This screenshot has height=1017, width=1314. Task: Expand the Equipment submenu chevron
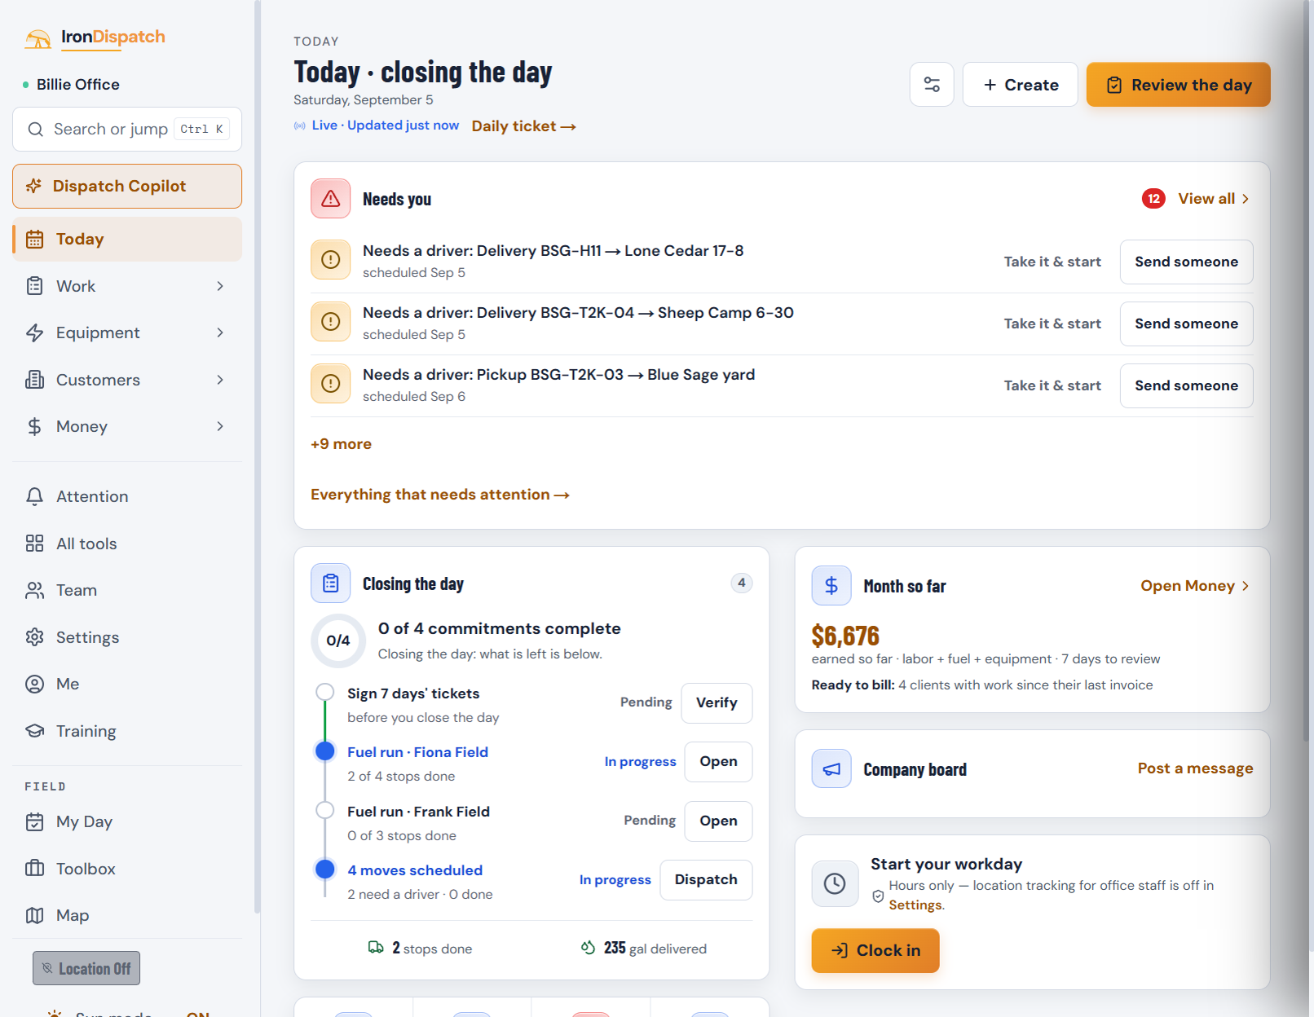point(220,332)
